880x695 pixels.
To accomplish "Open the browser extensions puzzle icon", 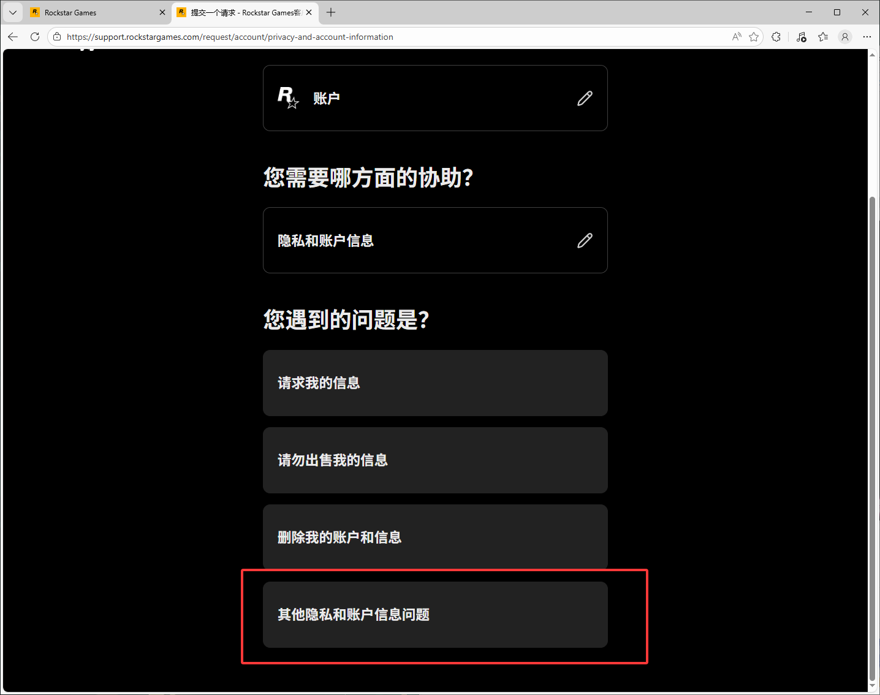I will click(776, 37).
